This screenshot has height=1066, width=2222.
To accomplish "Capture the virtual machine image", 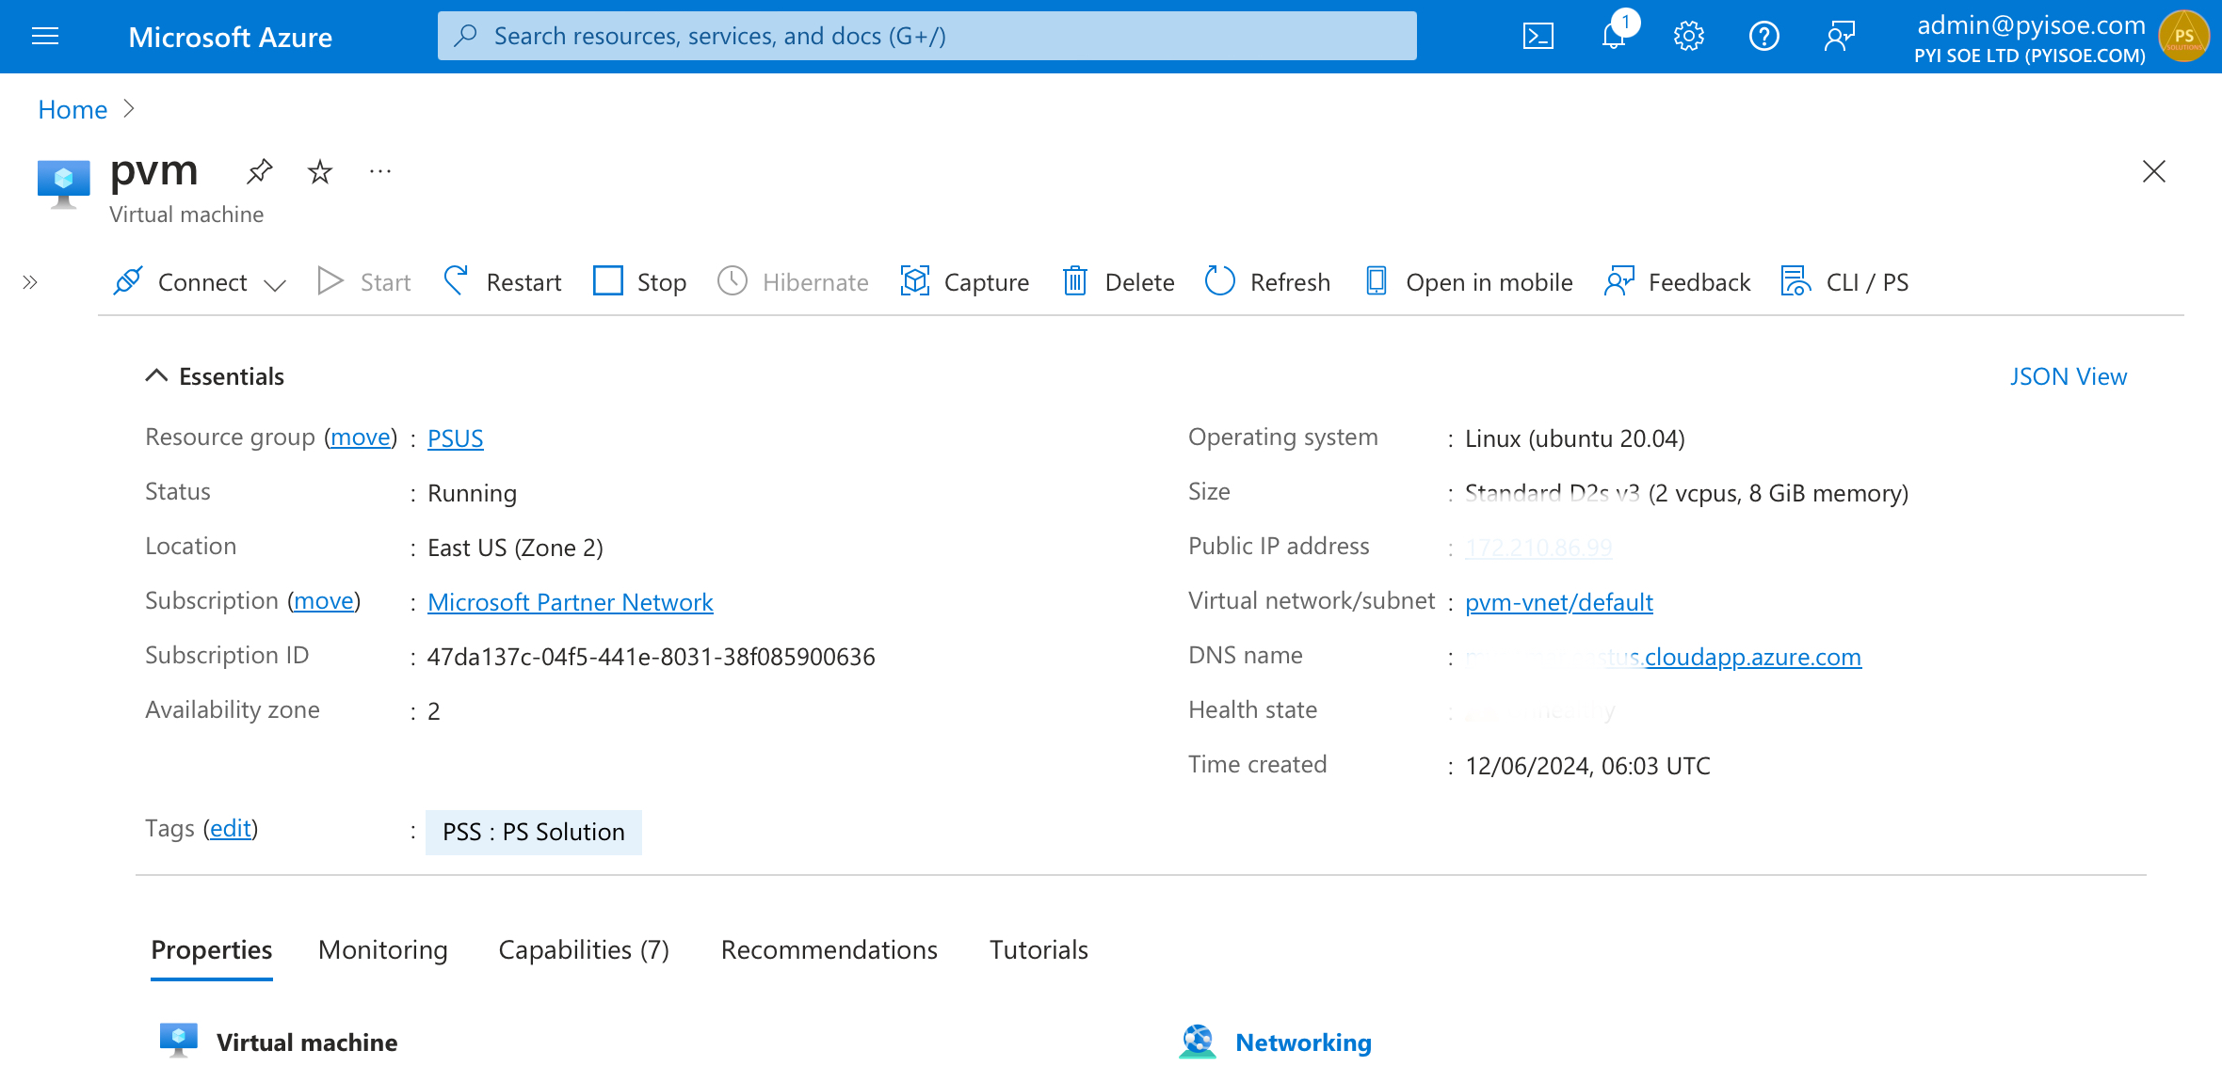I will (x=965, y=282).
